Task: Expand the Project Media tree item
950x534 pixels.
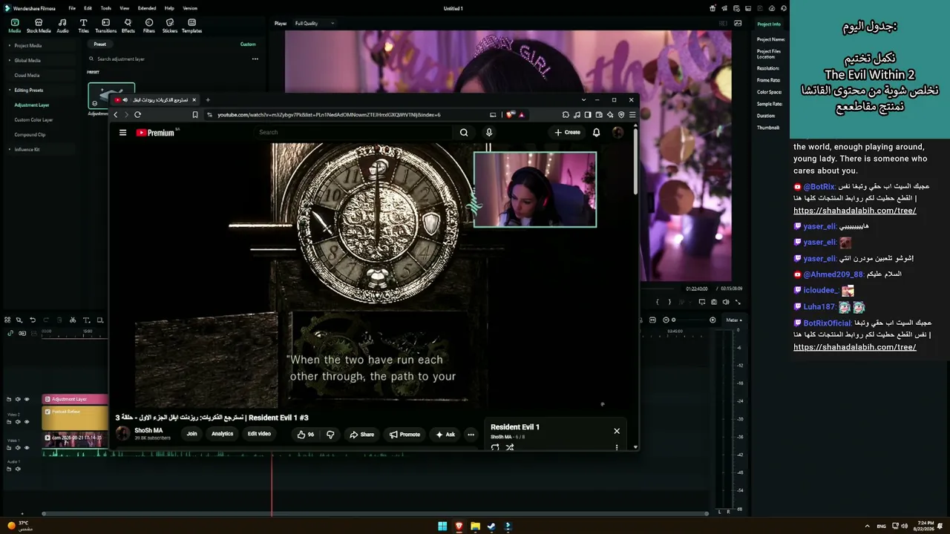Action: tap(10, 46)
